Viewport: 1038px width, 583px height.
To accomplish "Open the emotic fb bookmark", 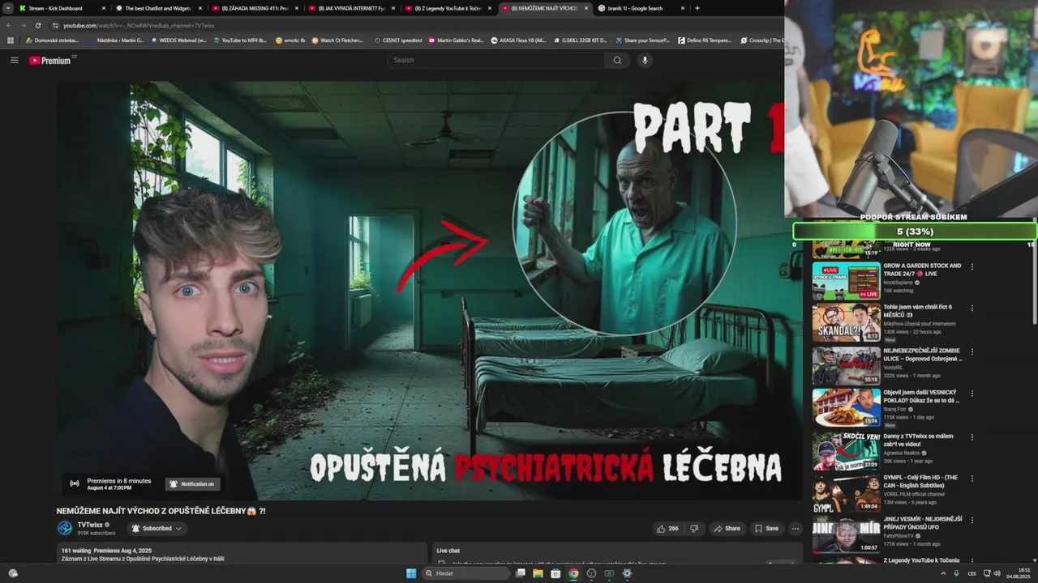I will click(290, 40).
